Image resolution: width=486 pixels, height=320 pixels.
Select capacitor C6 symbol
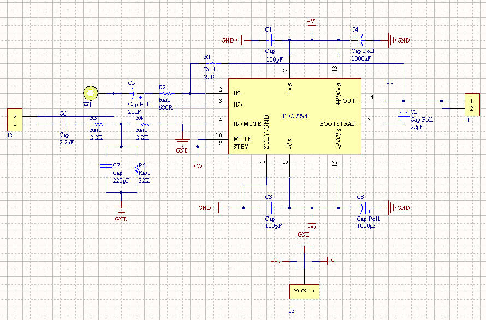click(64, 124)
